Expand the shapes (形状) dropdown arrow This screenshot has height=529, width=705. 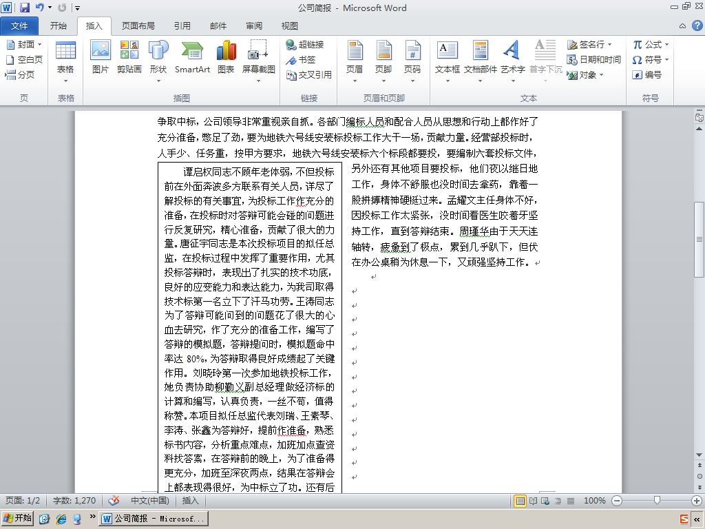click(158, 81)
